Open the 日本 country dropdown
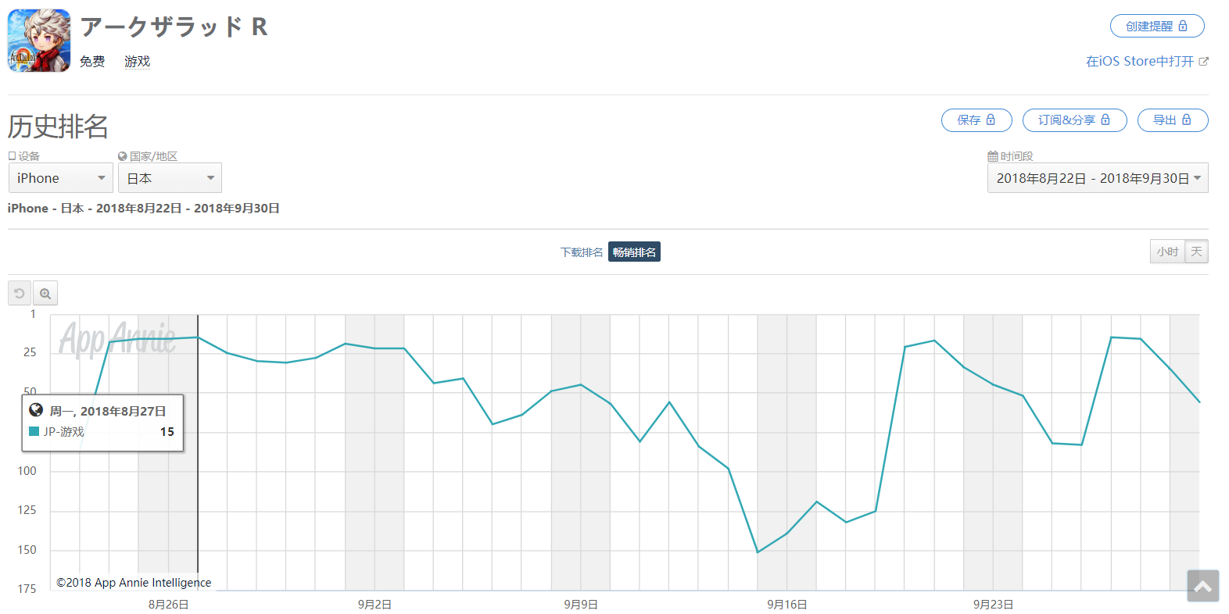Viewport: 1229px width, 614px height. tap(170, 178)
